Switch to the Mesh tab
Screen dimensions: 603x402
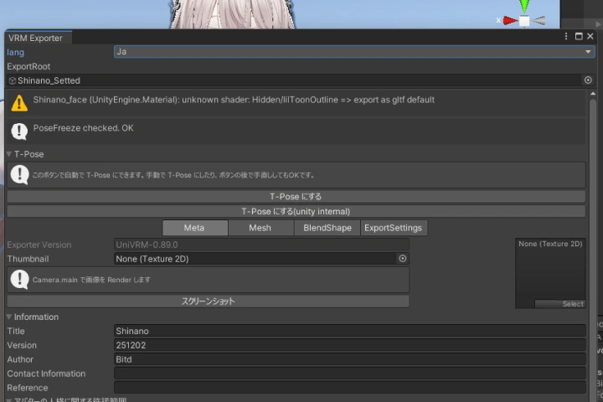pyautogui.click(x=260, y=228)
